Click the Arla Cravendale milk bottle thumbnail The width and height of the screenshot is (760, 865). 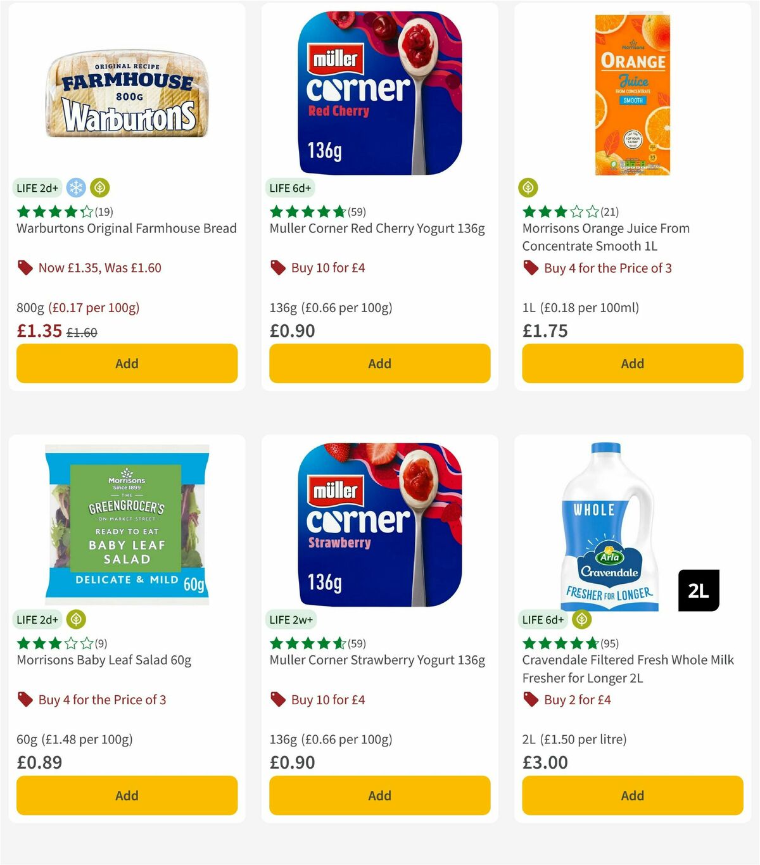(x=608, y=526)
